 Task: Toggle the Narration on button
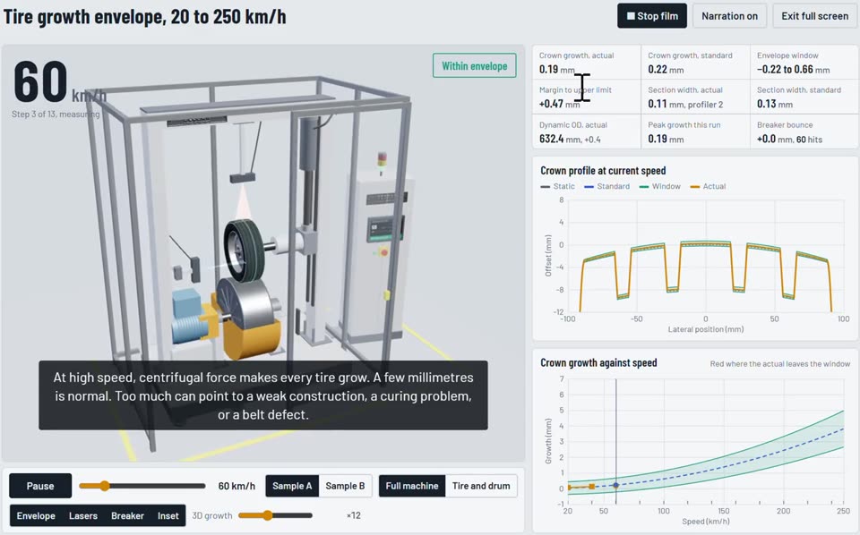tap(729, 16)
